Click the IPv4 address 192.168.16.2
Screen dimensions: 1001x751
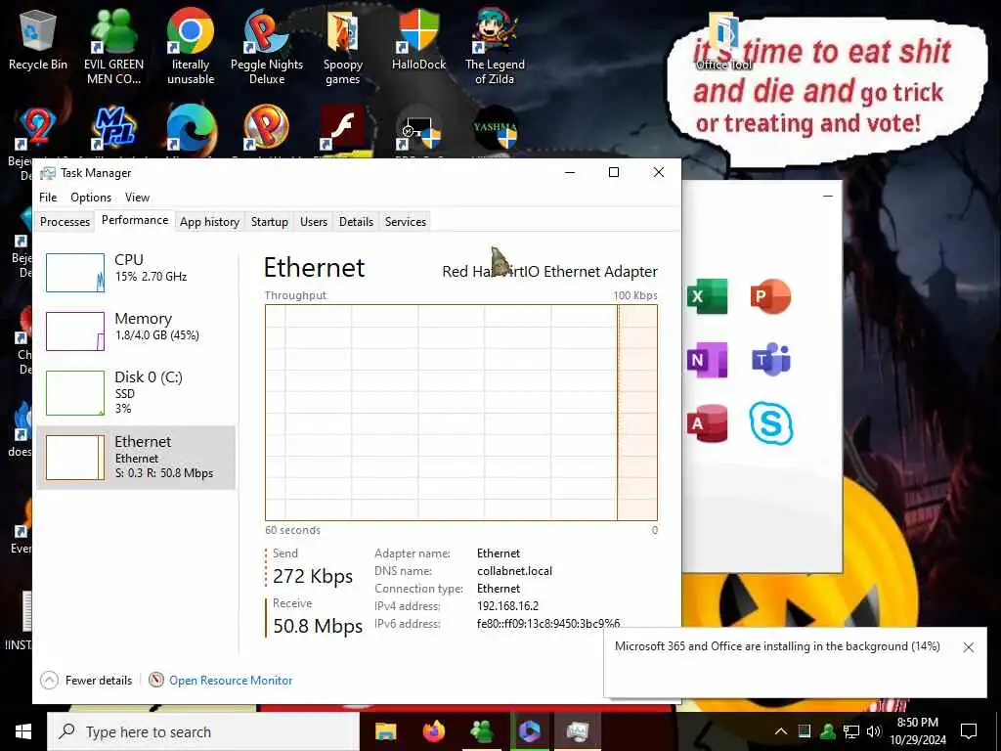coord(507,606)
